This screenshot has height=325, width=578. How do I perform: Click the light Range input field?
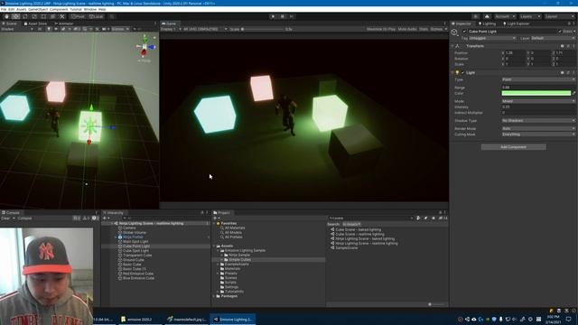[x=538, y=88]
